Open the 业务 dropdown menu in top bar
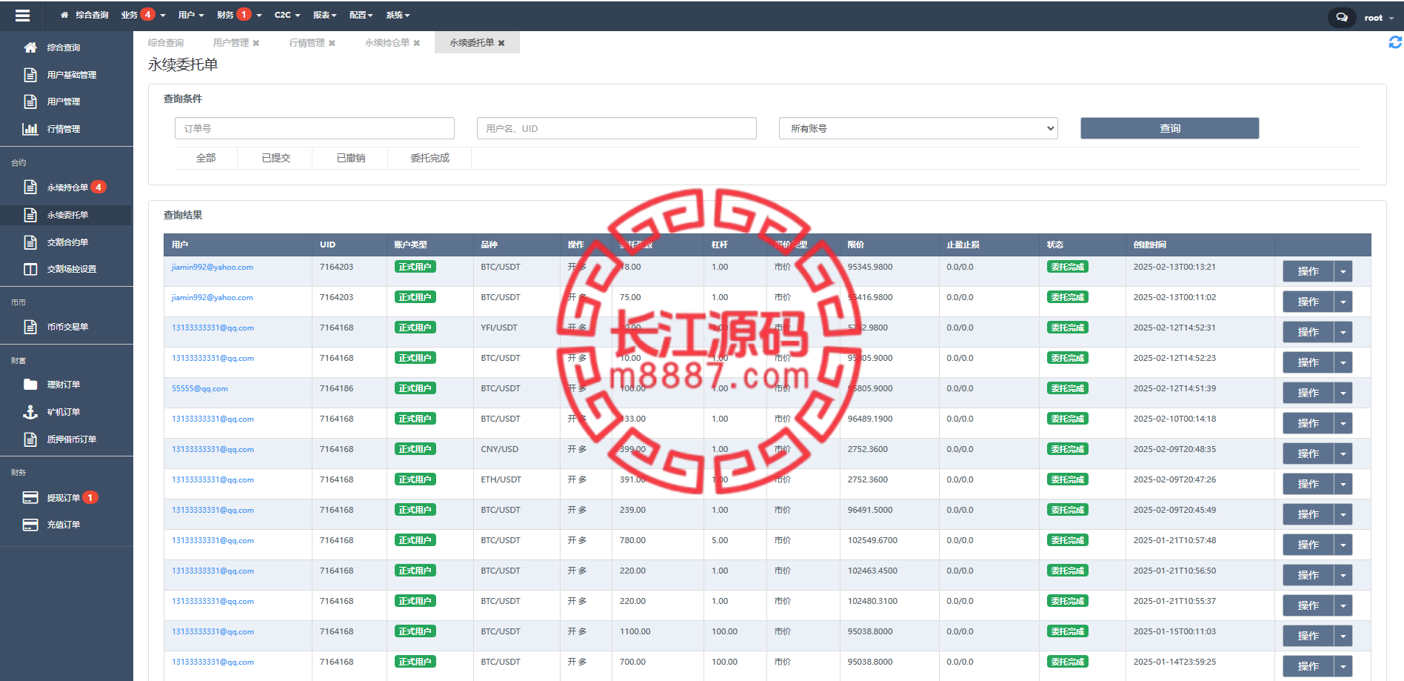 [x=143, y=15]
